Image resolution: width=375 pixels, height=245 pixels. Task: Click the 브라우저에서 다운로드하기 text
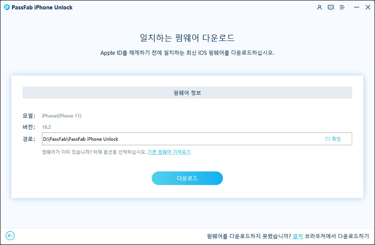pos(337,236)
